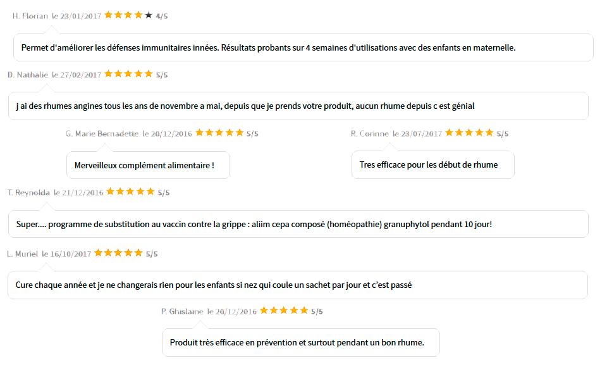Viewport: 607px width, 372px height.
Task: Click the last star in L. Muriel's rating
Action: pyautogui.click(x=138, y=252)
